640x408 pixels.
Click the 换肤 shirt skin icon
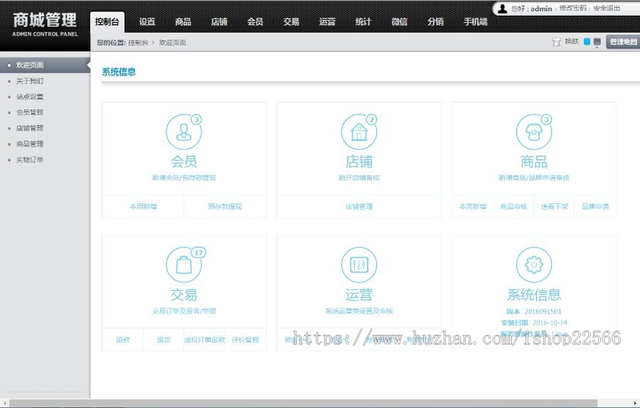point(557,42)
